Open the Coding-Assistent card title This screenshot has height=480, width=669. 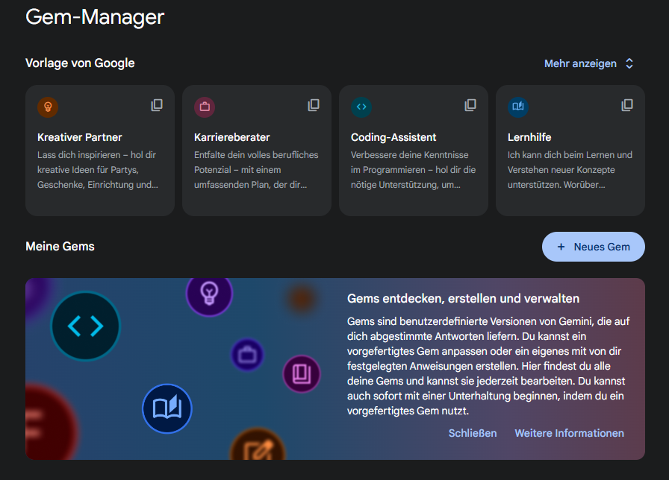coord(393,137)
